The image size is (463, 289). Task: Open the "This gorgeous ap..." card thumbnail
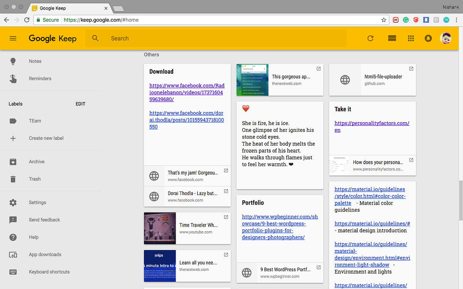pos(252,80)
